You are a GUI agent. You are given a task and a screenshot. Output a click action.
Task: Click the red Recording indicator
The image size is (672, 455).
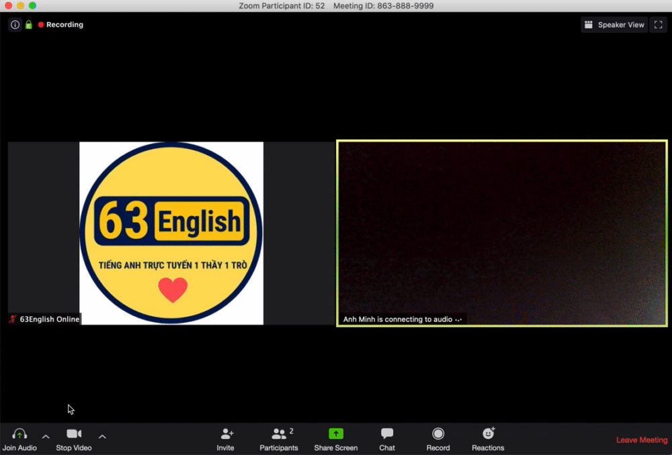(x=61, y=24)
